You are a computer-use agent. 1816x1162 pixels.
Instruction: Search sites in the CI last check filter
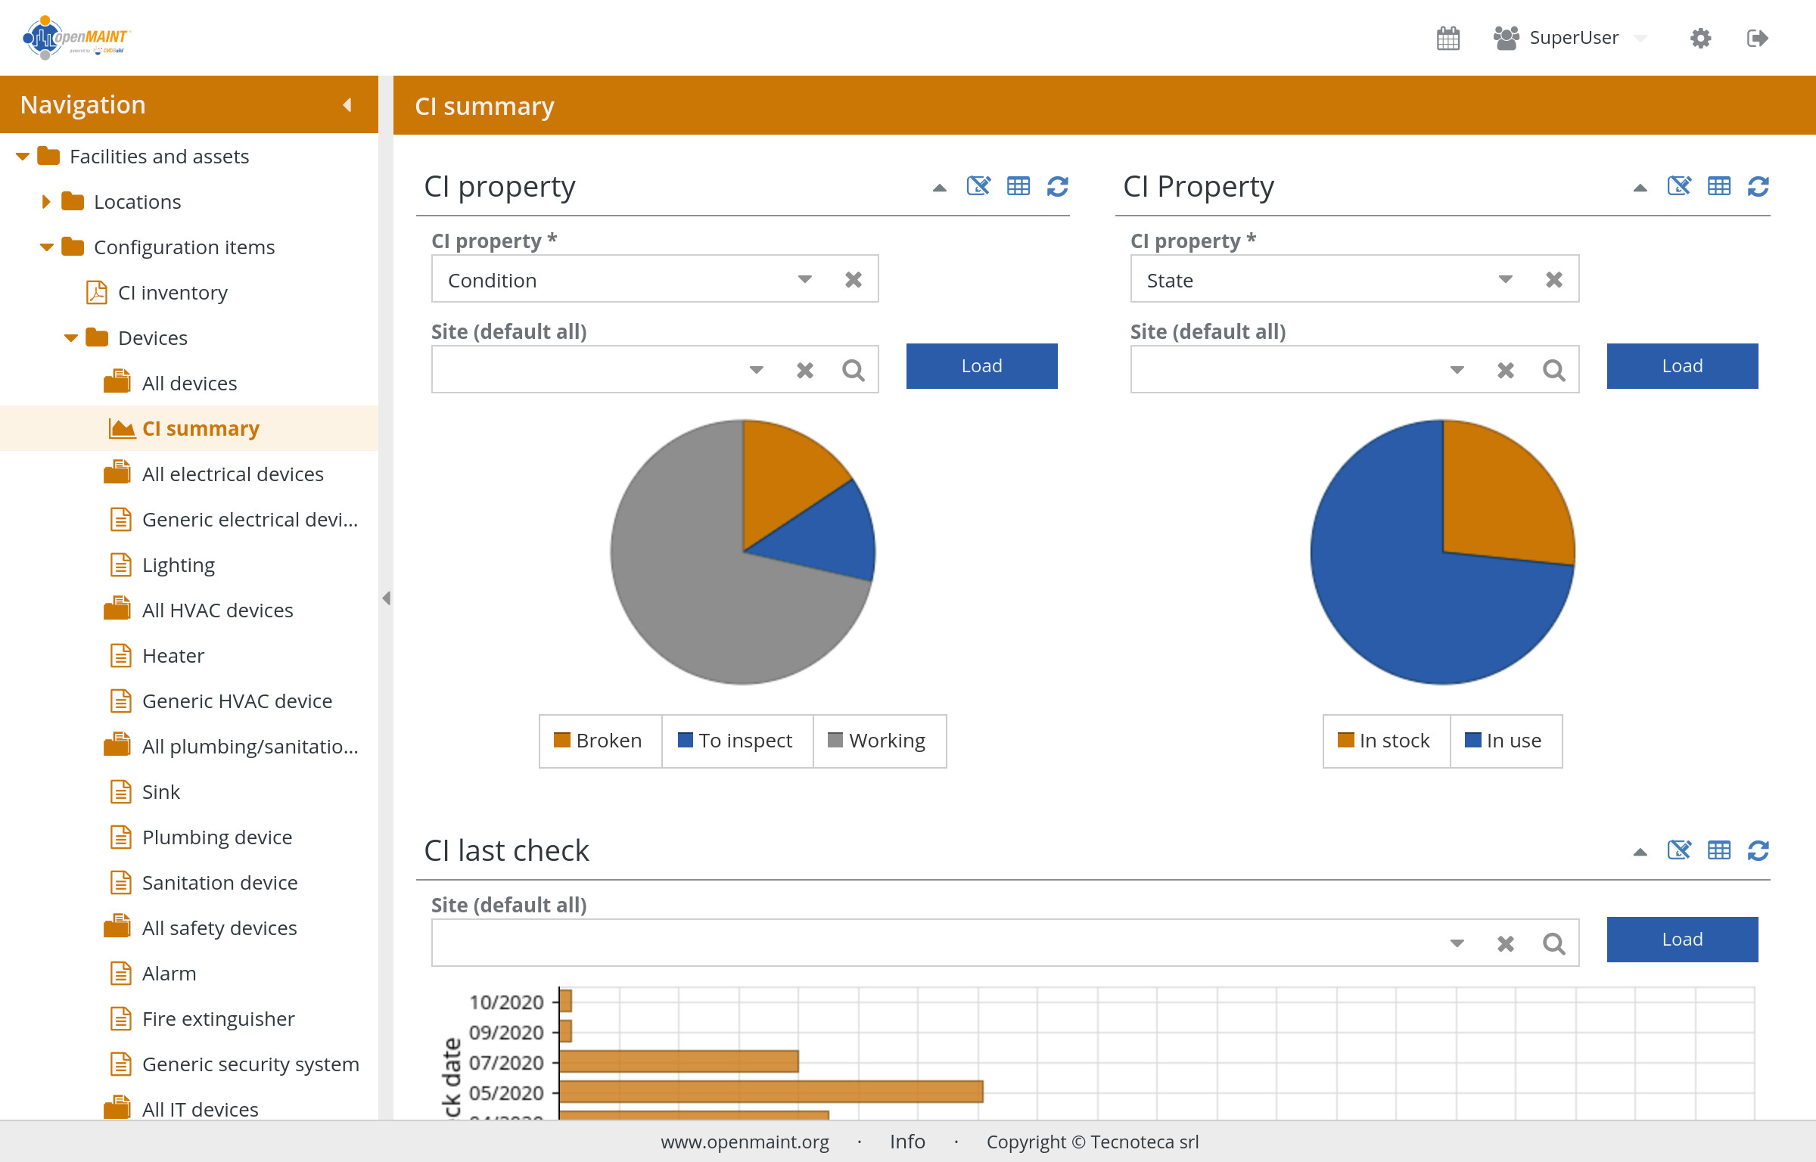click(1553, 943)
